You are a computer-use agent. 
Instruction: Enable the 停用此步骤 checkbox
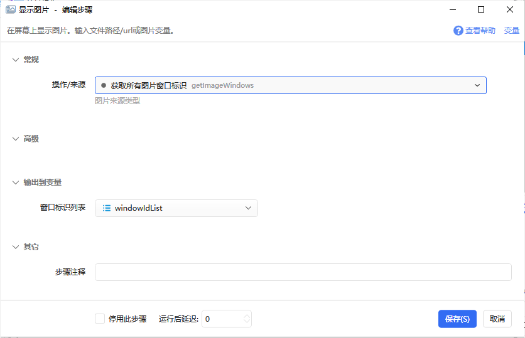coord(100,319)
